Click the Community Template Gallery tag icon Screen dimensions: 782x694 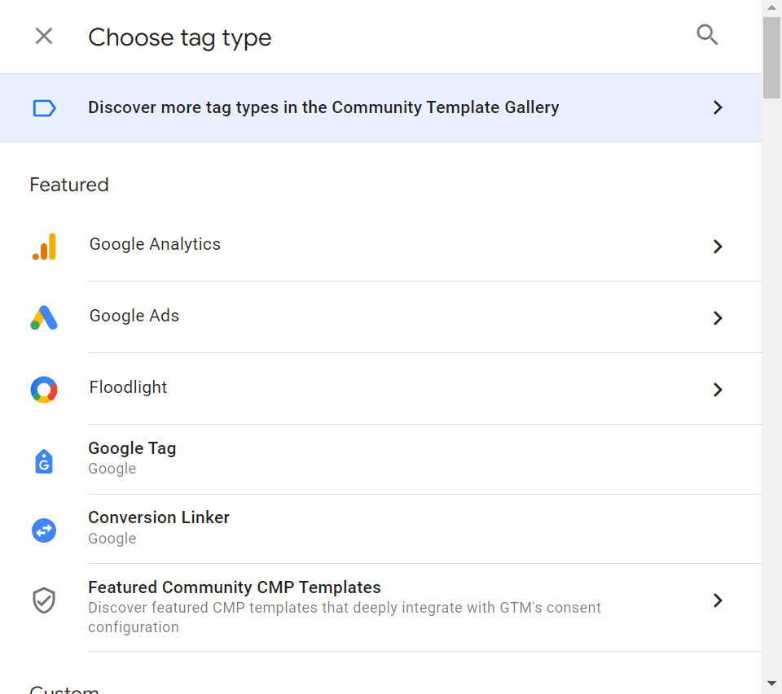[44, 108]
